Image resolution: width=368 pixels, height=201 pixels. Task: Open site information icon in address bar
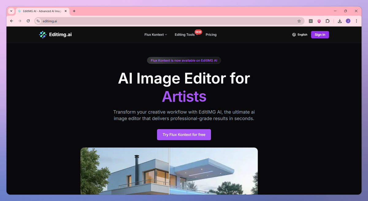coord(38,21)
